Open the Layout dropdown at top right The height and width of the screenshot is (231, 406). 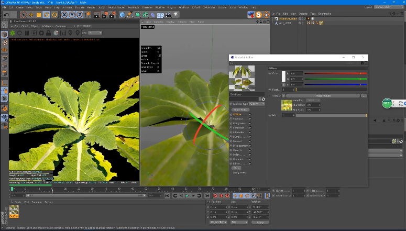coord(389,7)
